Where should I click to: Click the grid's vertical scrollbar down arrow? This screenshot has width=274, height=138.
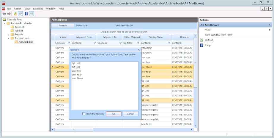point(195,126)
